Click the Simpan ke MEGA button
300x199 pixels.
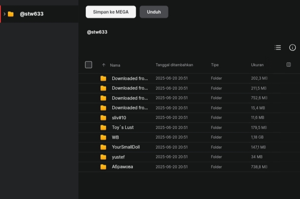click(x=111, y=12)
